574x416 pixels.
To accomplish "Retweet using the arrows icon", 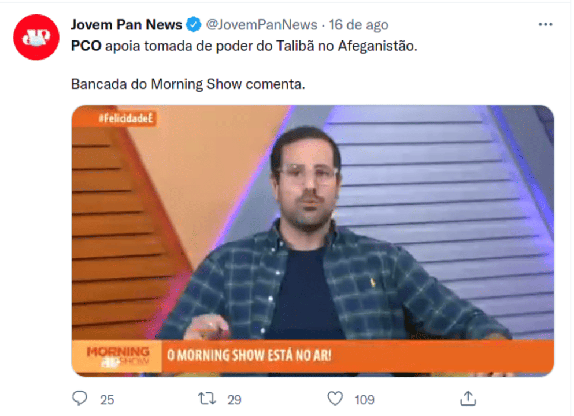I will pyautogui.click(x=207, y=399).
